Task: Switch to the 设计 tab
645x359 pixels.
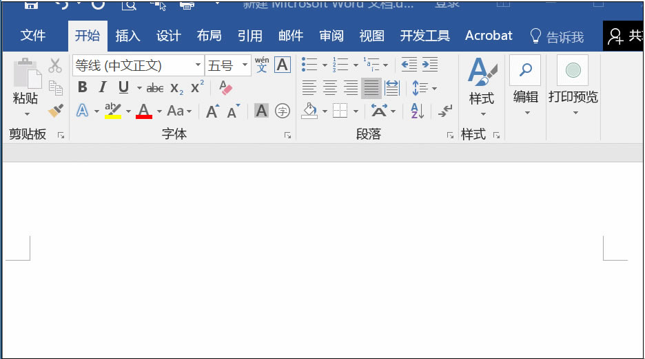Action: (x=168, y=36)
